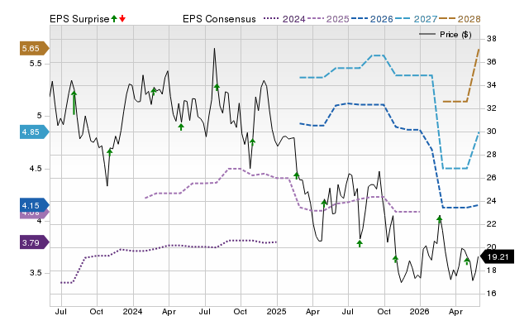Click the EPS Consensus legend title
Image resolution: width=529 pixels, height=316 pixels.
(x=219, y=19)
